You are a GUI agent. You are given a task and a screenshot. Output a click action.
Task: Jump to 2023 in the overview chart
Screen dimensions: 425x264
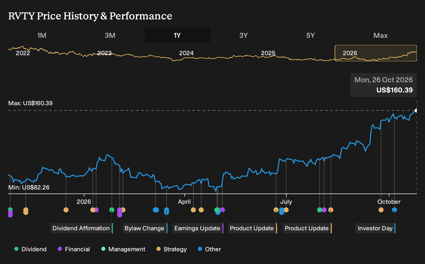click(x=105, y=53)
